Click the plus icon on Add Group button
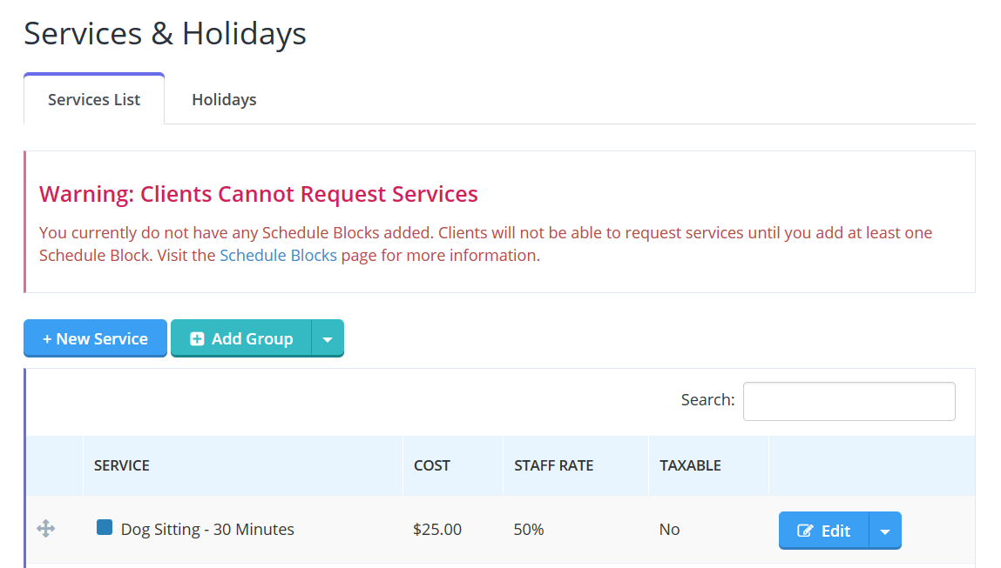This screenshot has width=1001, height=568. coord(197,338)
